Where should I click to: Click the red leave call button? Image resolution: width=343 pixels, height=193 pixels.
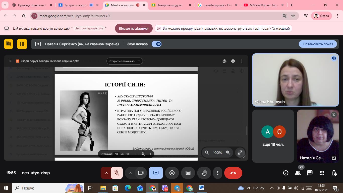click(x=233, y=173)
